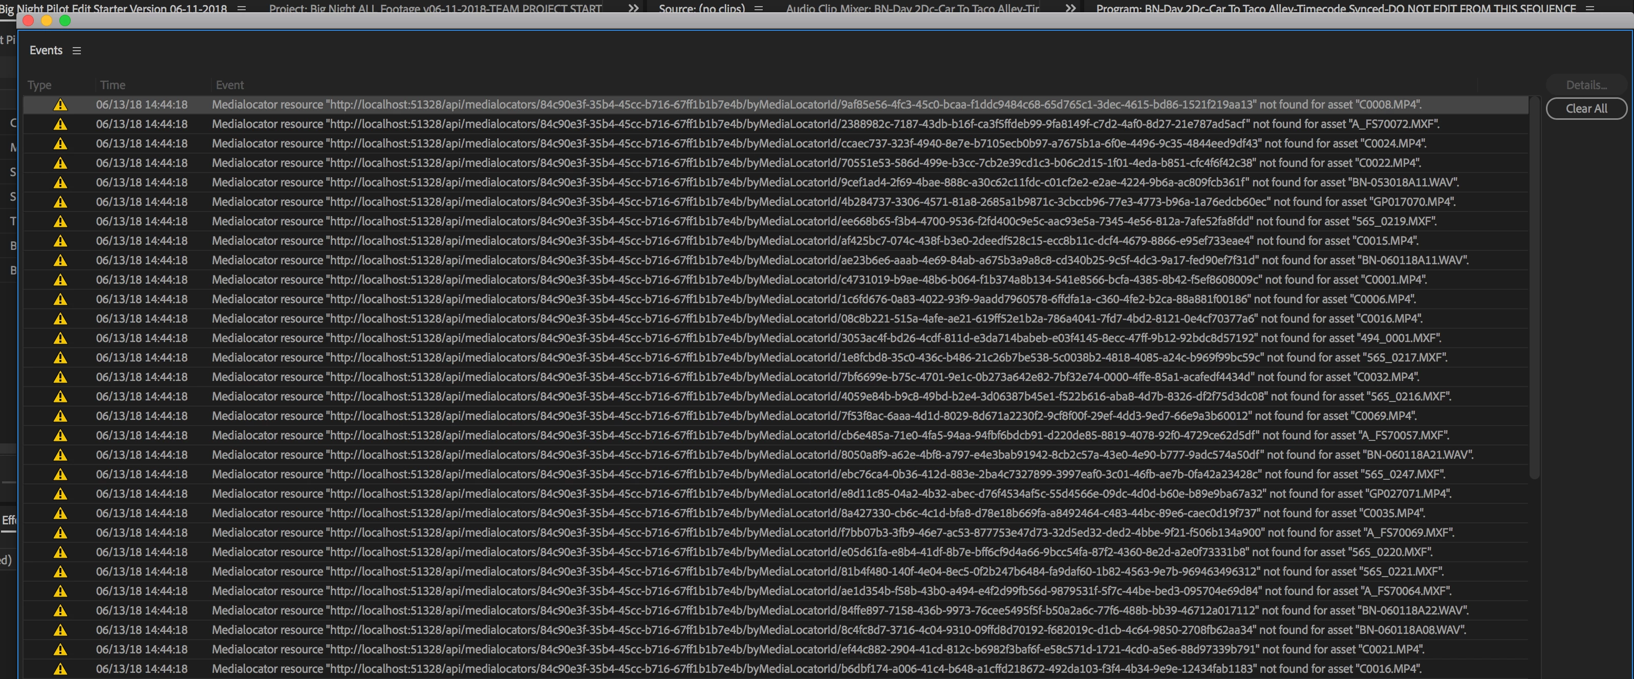Click warning icon for BN-053018A11.WAV event

click(60, 183)
